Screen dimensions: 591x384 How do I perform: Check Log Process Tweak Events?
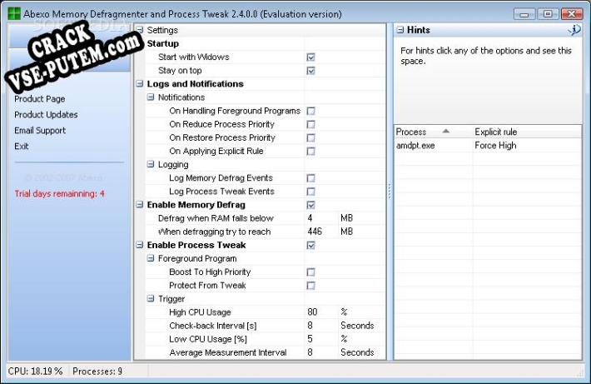pos(310,192)
